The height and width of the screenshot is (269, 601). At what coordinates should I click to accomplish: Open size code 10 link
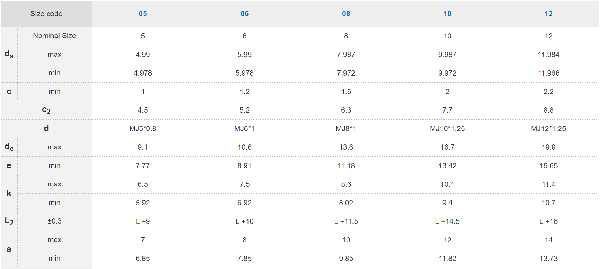tap(447, 14)
